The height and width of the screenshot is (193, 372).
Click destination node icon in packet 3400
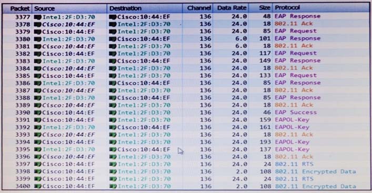(x=113, y=186)
